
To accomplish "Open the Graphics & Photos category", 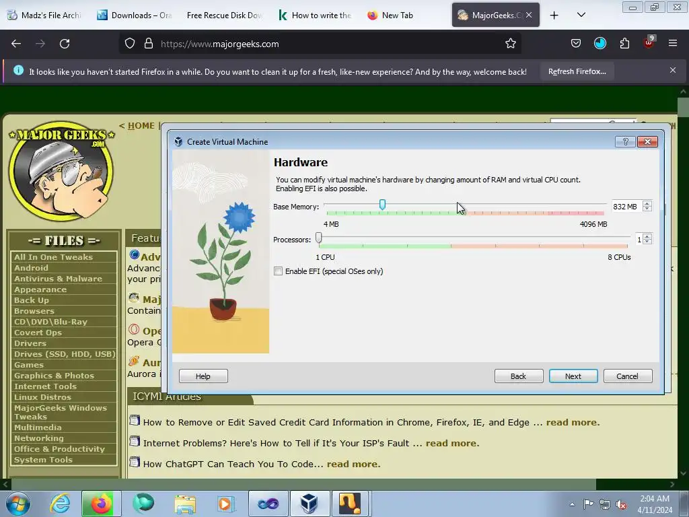I will click(x=54, y=376).
